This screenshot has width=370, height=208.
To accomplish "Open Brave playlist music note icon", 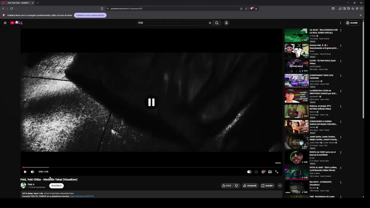I will click(x=340, y=8).
